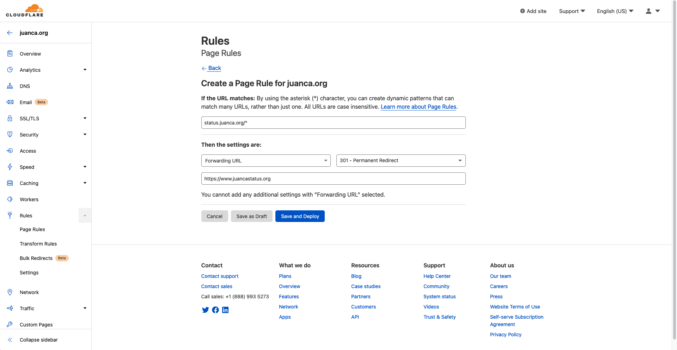Click the page vertical scrollbar
Viewport: 677px width, 350px height.
[675, 171]
